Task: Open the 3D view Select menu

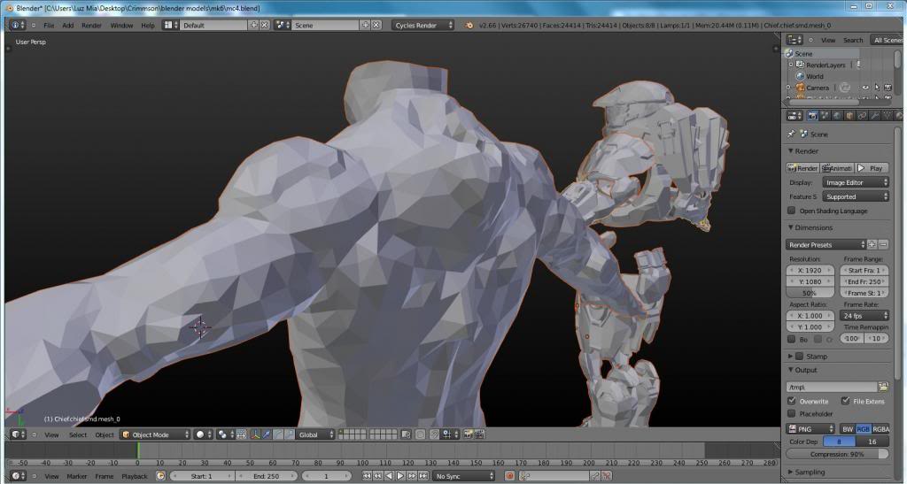Action: 78,435
